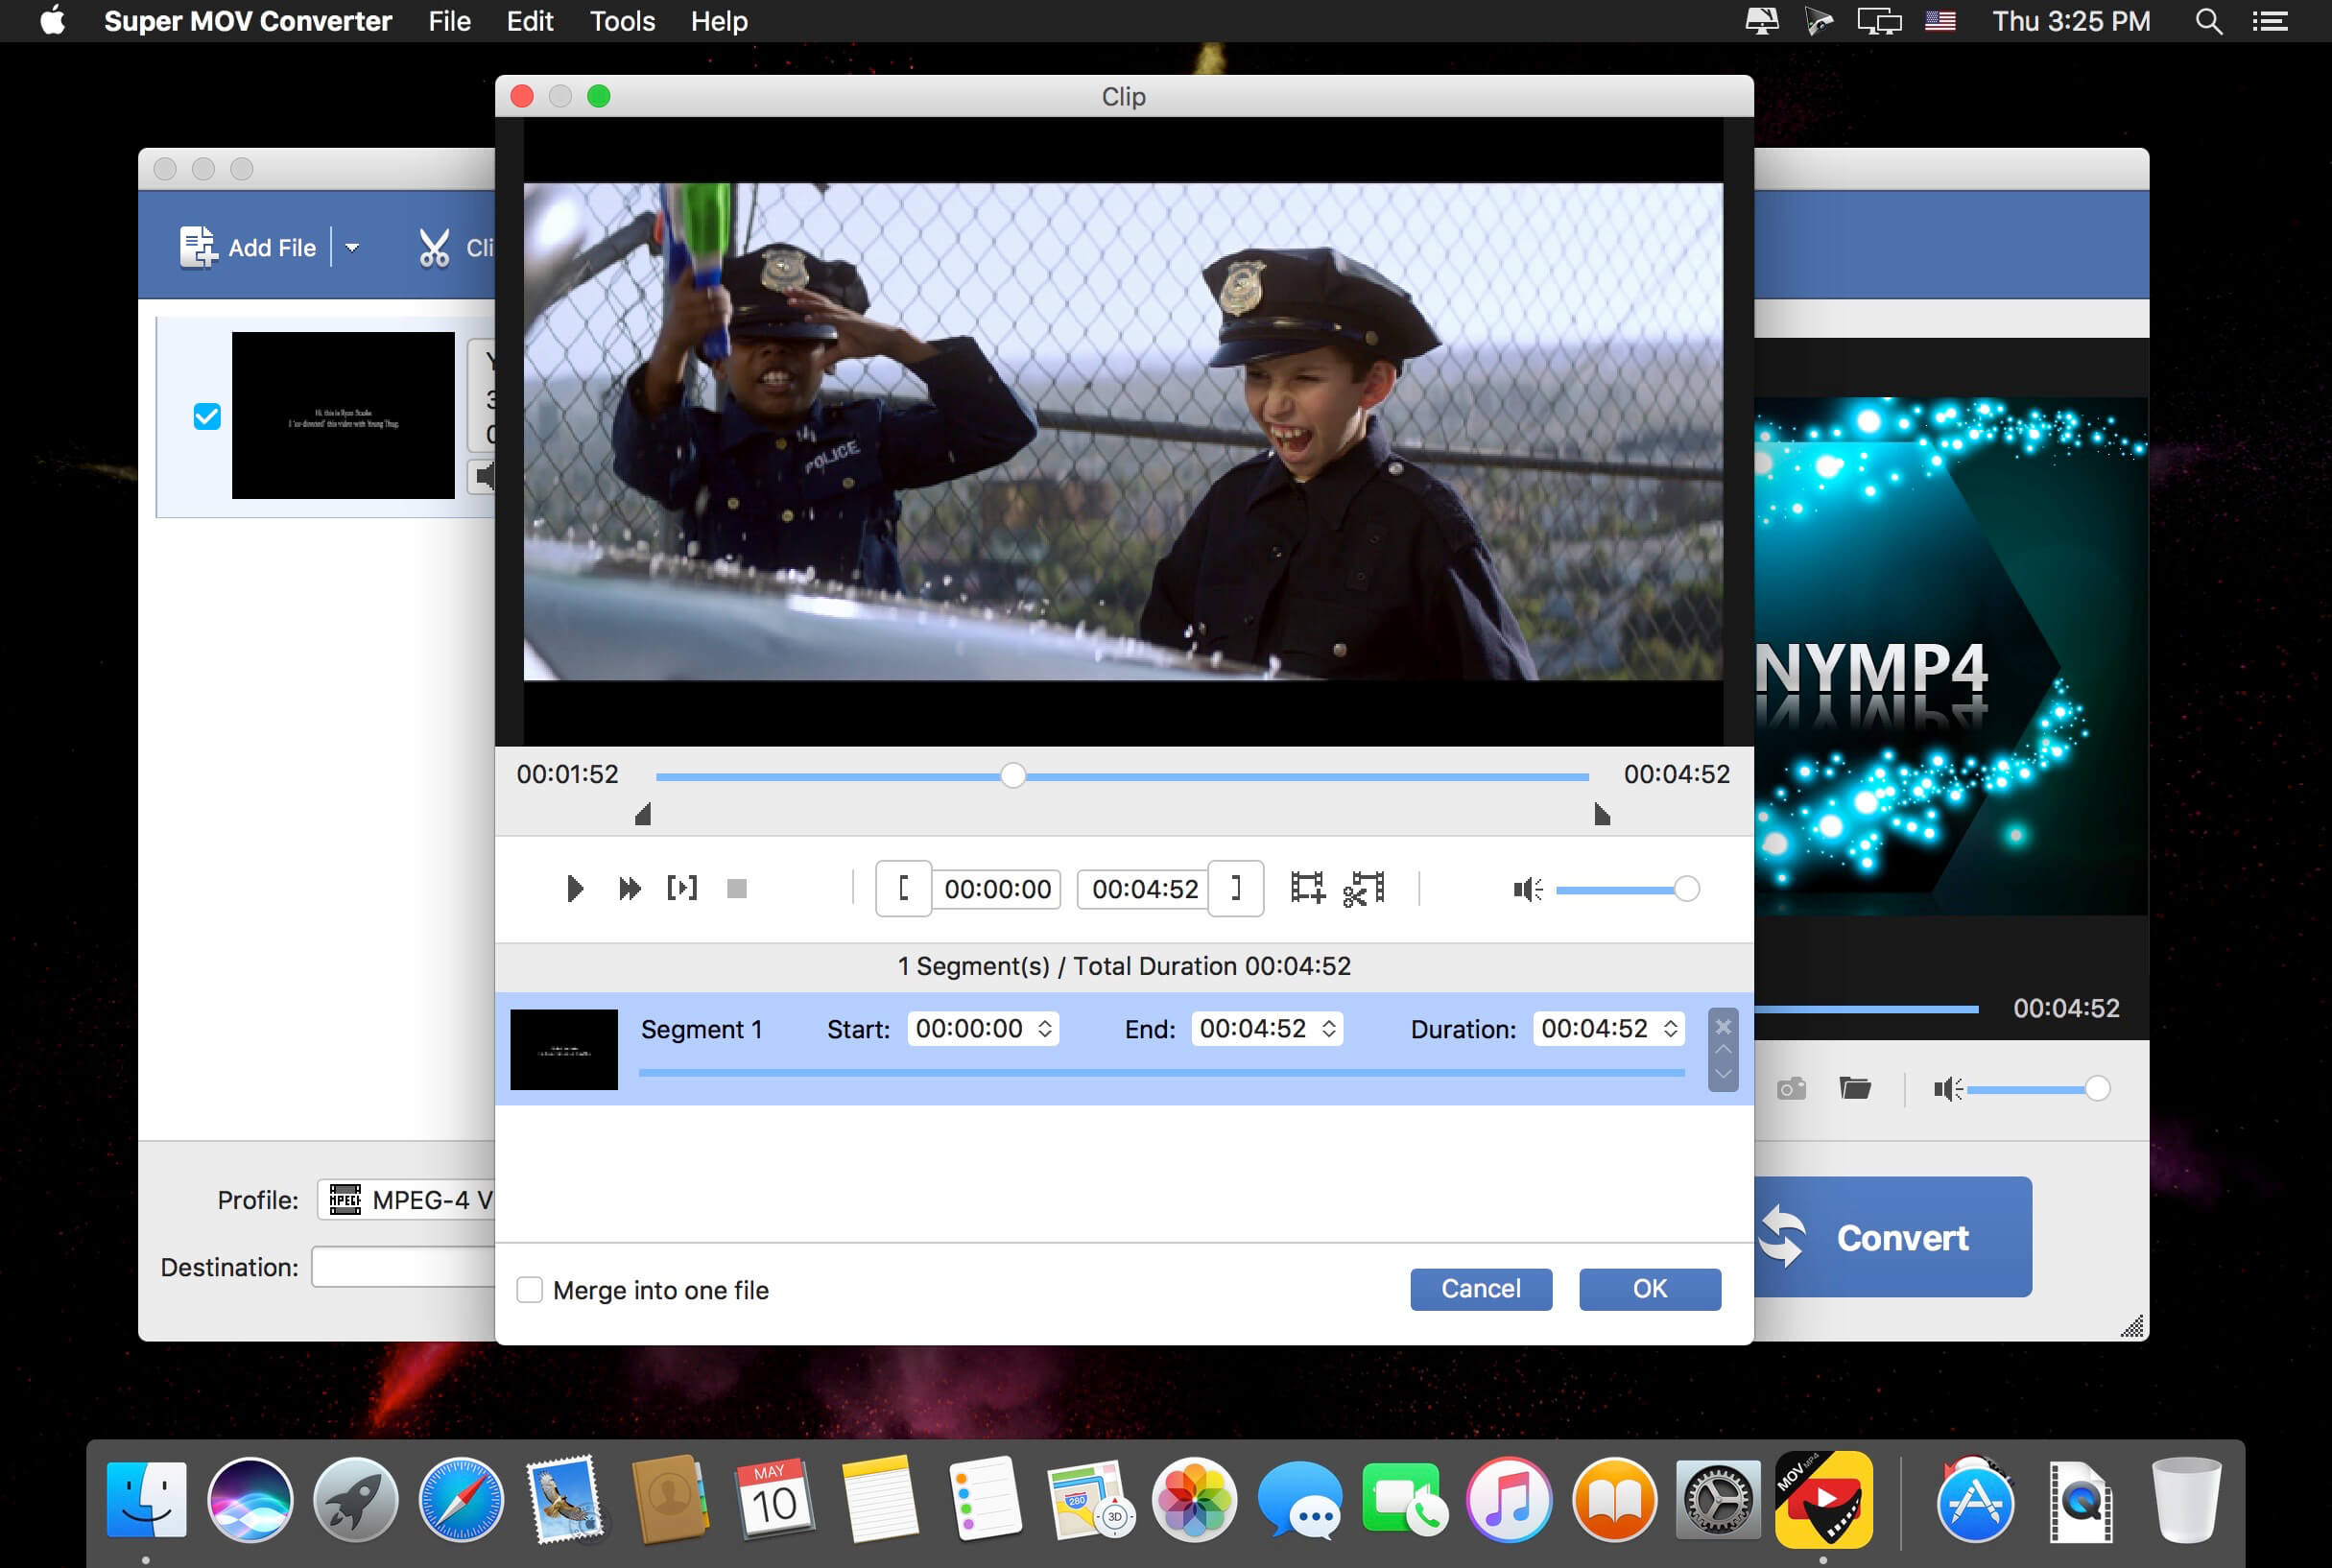The height and width of the screenshot is (1568, 2332).
Task: Play the selected segment only
Action: pos(682,888)
